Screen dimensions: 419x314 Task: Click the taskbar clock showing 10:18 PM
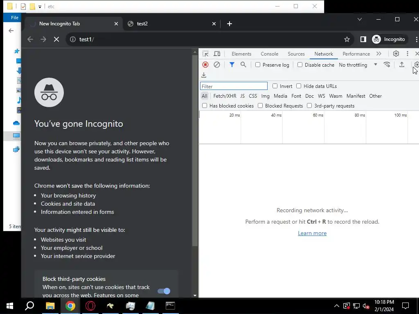point(384,306)
